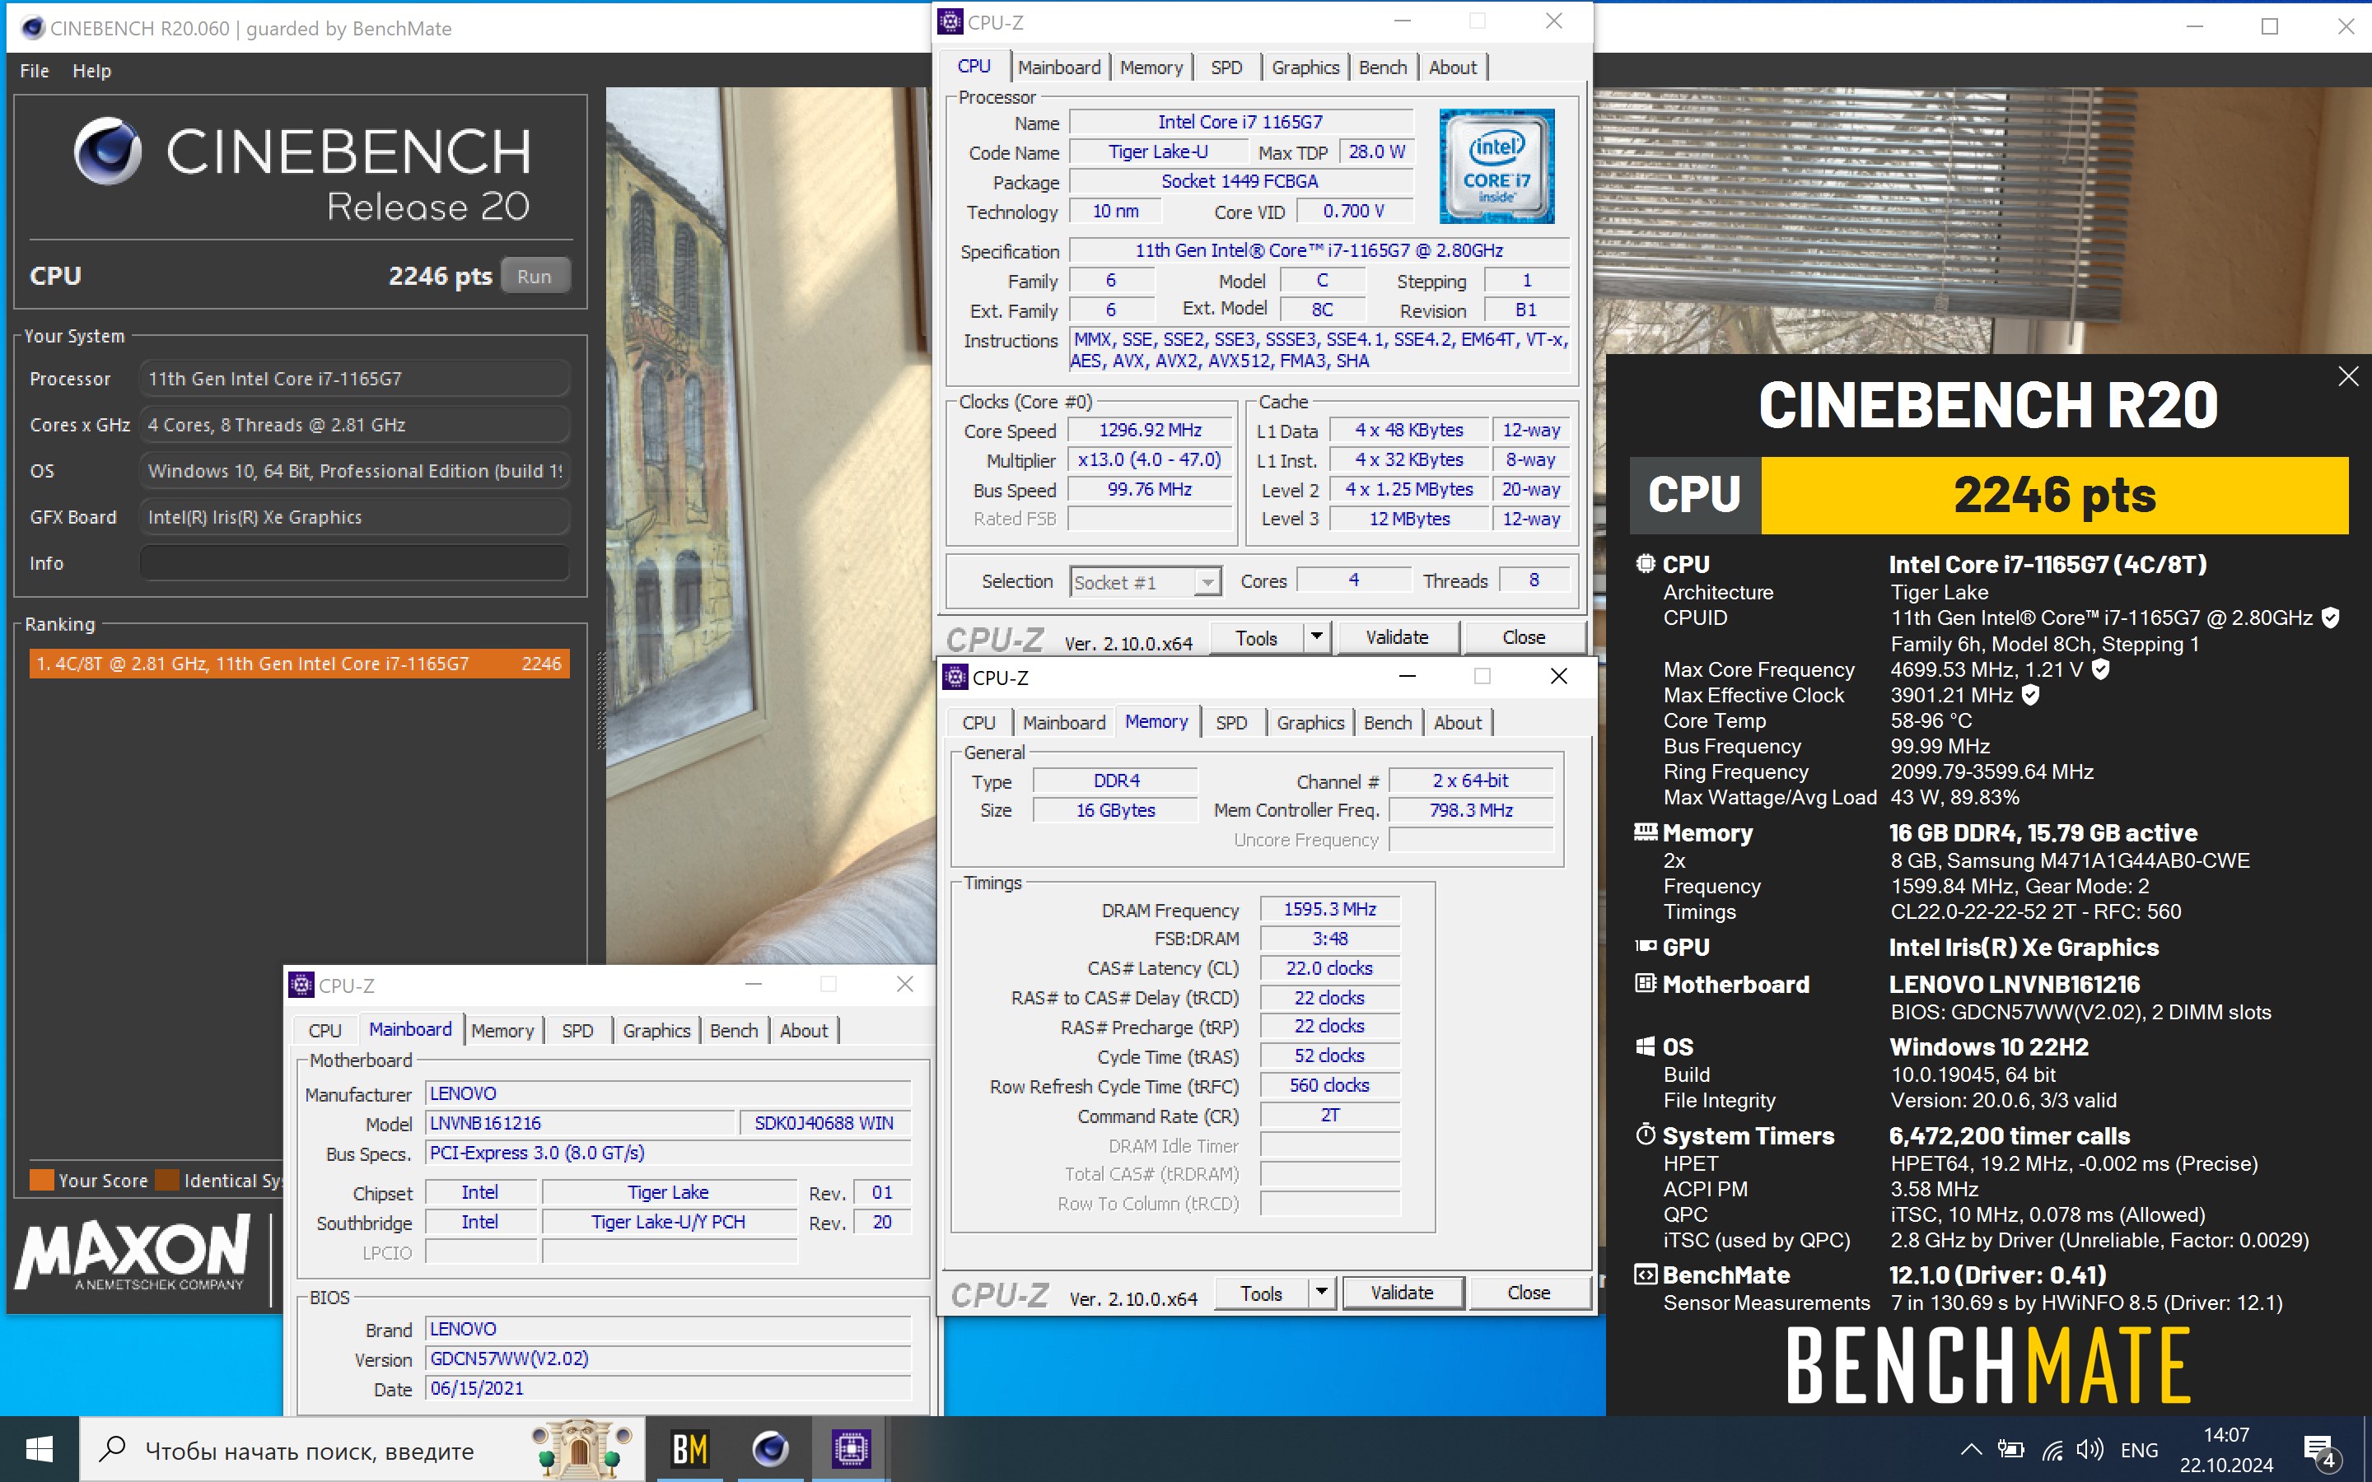Click the Intel Core i7 logo badge
This screenshot has height=1482, width=2372.
tap(1496, 166)
